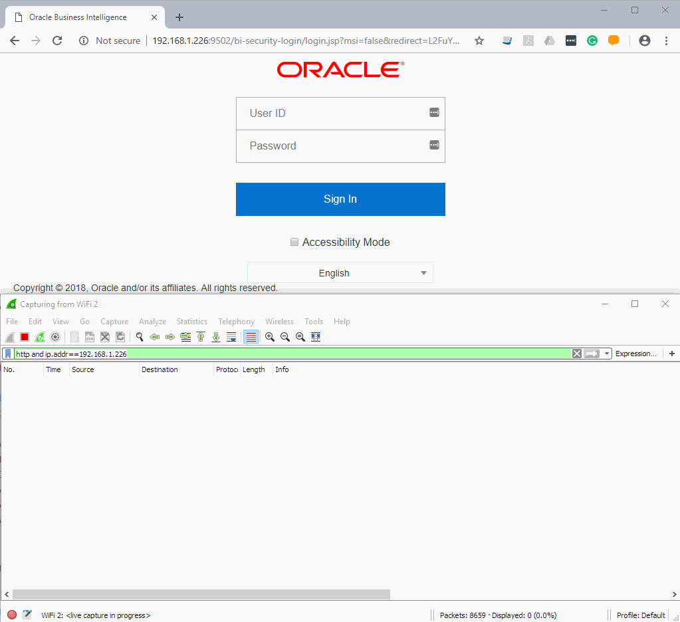Screen dimensions: 680x622
Task: Open the Wireshark Go menu
Action: pos(84,322)
